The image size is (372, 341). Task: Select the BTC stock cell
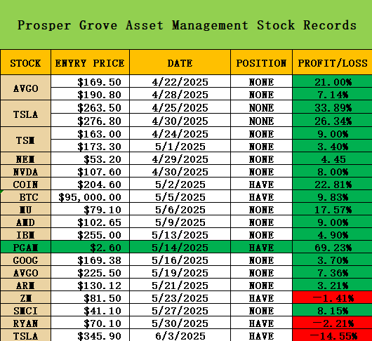(x=25, y=196)
